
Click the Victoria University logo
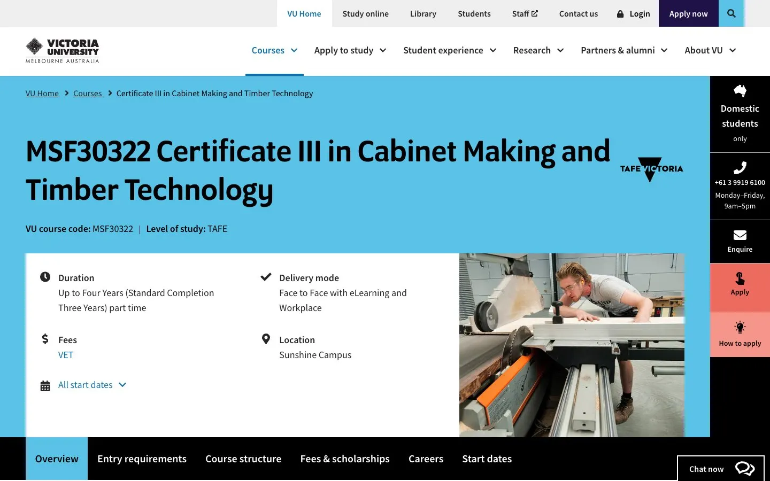[62, 51]
